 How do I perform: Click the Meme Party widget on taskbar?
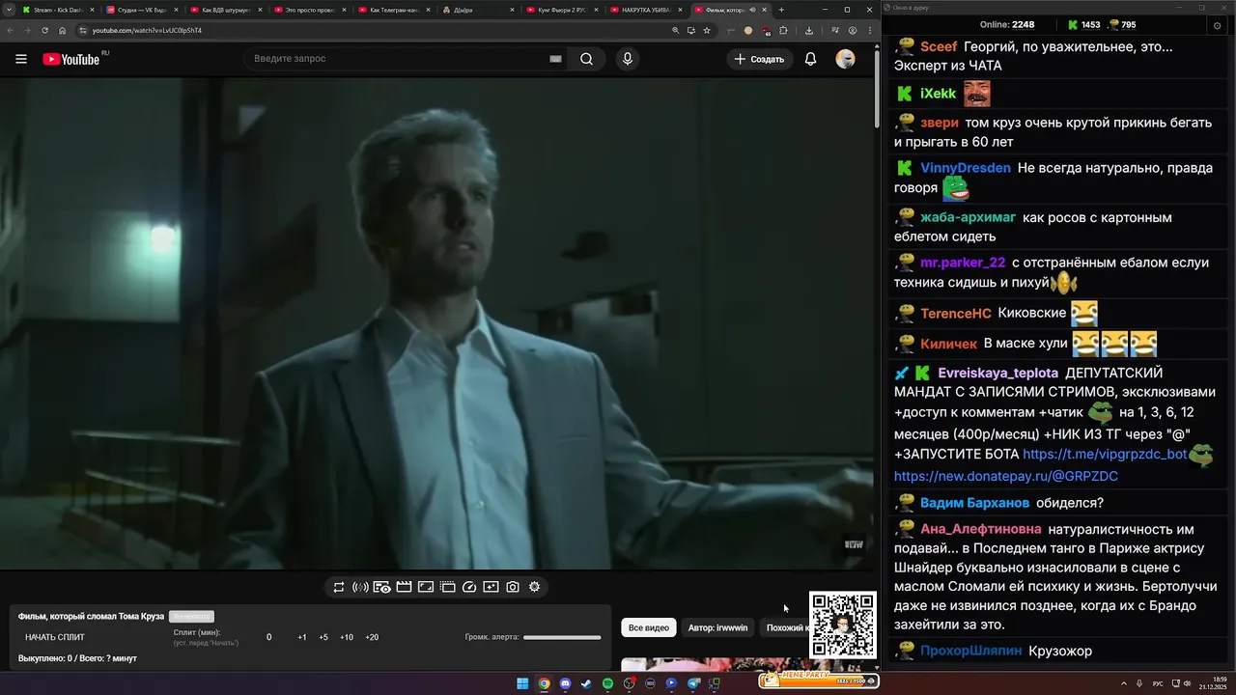coord(817,681)
